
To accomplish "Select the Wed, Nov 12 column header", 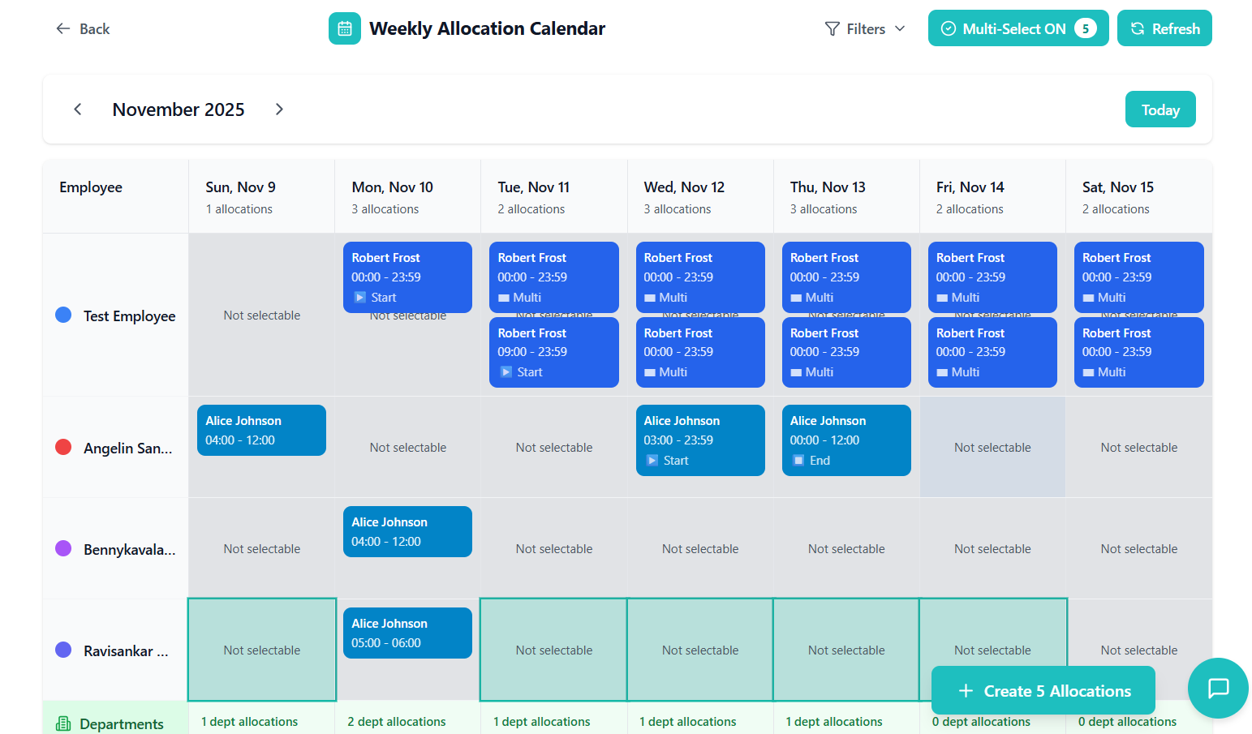I will pyautogui.click(x=684, y=187).
